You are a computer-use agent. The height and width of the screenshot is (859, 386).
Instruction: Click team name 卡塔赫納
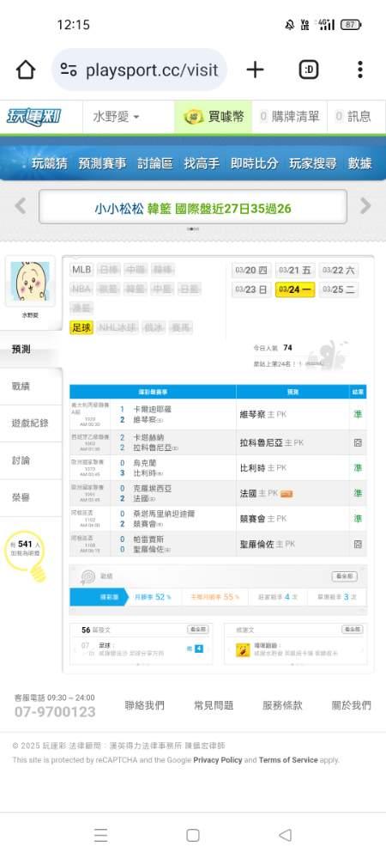click(x=148, y=437)
